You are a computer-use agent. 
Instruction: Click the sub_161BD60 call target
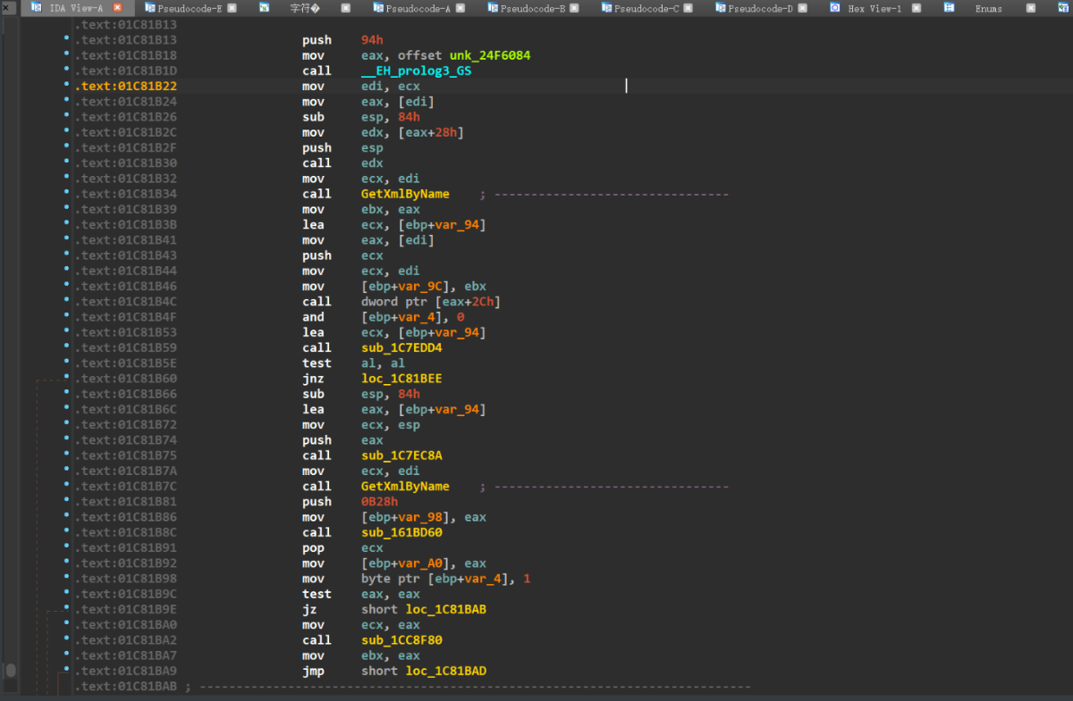pos(401,532)
